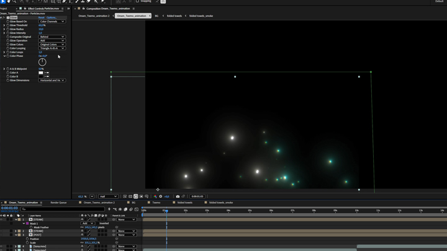Open folded towels_smoke in composition navigator
The height and width of the screenshot is (251, 447).
pyautogui.click(x=201, y=16)
